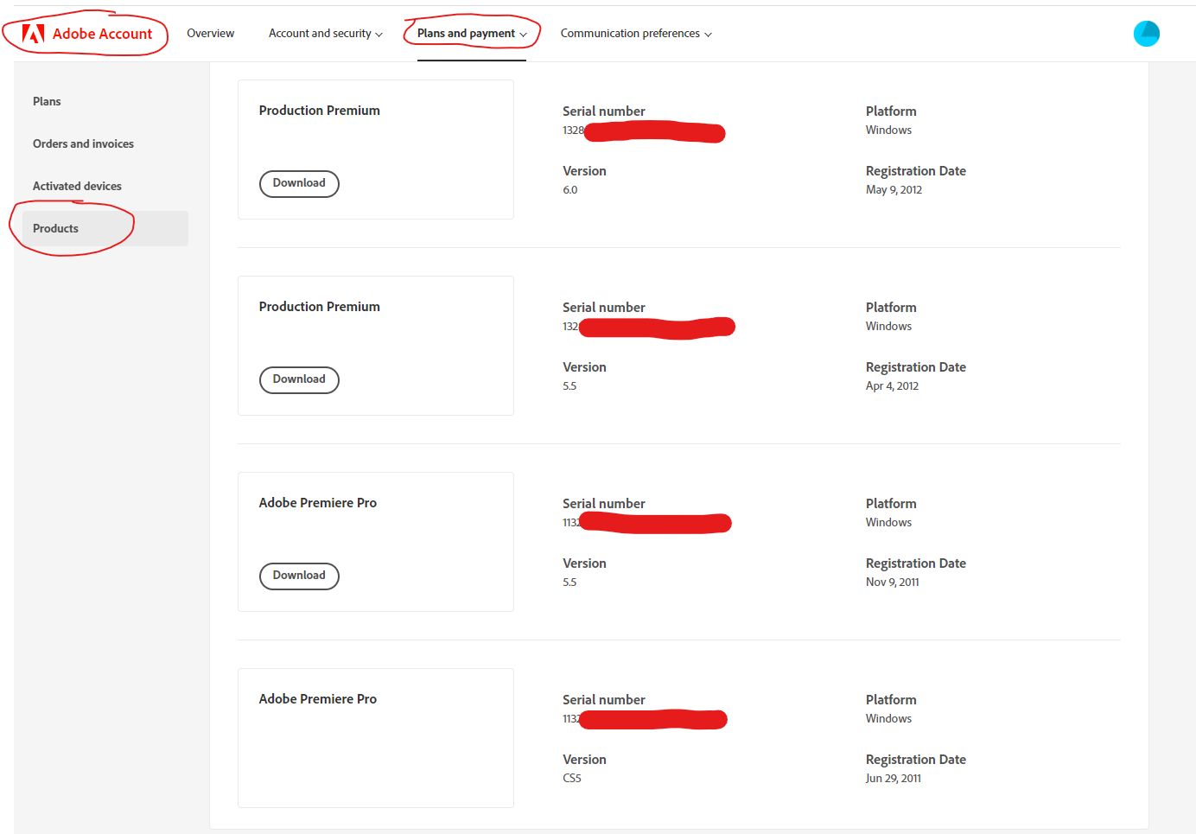Click registration date May 9, 2012
1196x834 pixels.
tap(894, 190)
